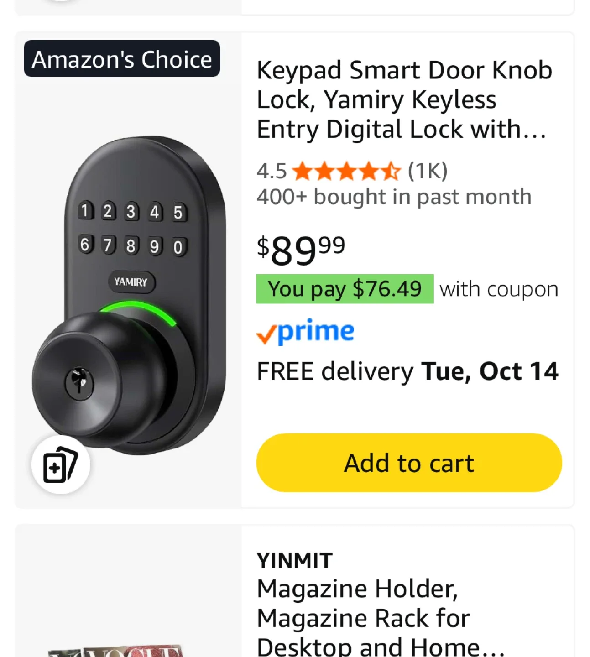Click the 4.5 star rating icons

point(346,172)
